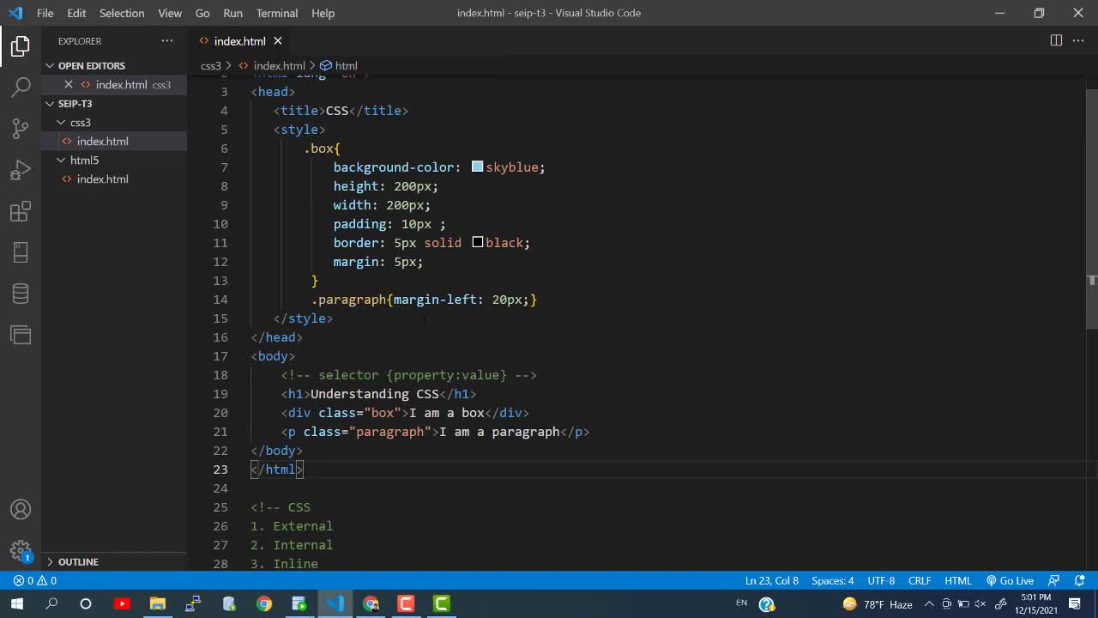The width and height of the screenshot is (1098, 618).
Task: Click the feedback icon in status bar
Action: pyautogui.click(x=1054, y=581)
